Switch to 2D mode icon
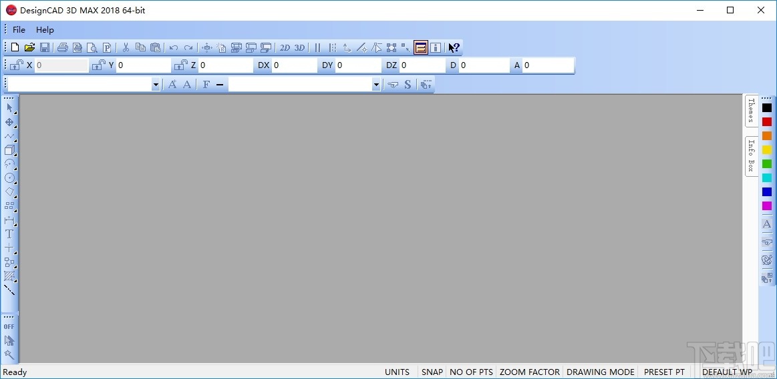The image size is (777, 379). click(x=285, y=47)
